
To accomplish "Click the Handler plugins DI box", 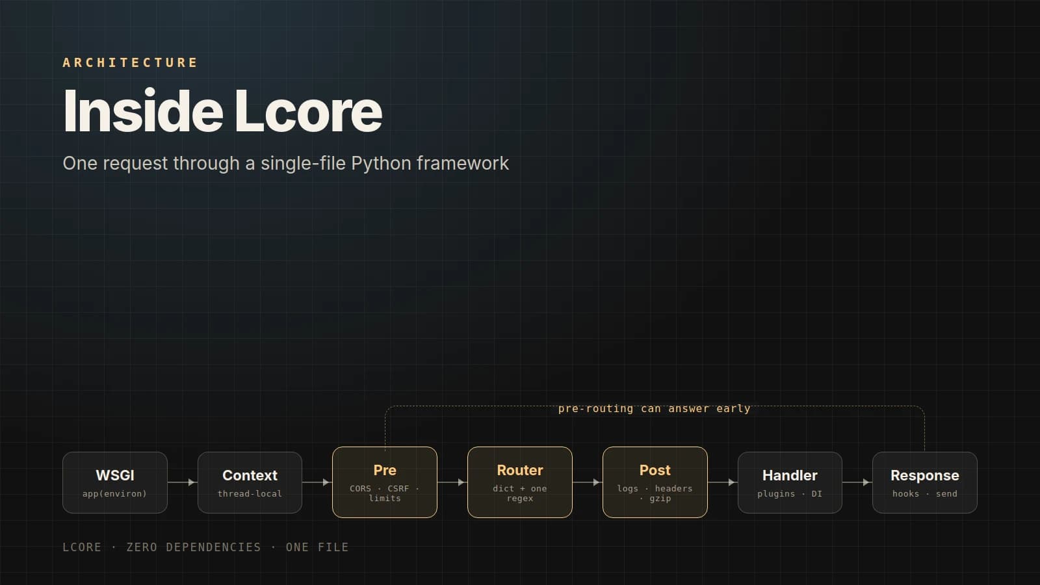I will (790, 482).
